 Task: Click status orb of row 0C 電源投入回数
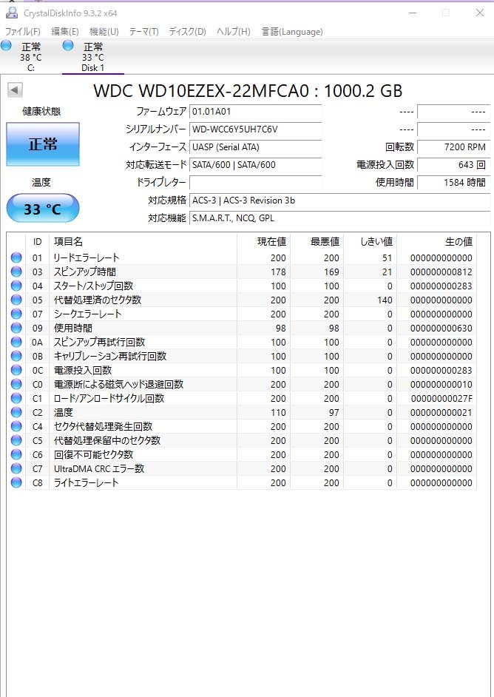coord(16,370)
